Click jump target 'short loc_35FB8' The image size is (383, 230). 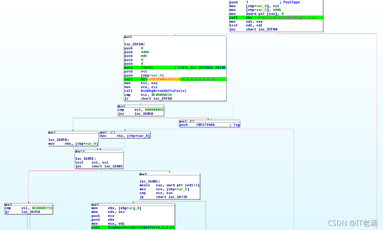156,99
